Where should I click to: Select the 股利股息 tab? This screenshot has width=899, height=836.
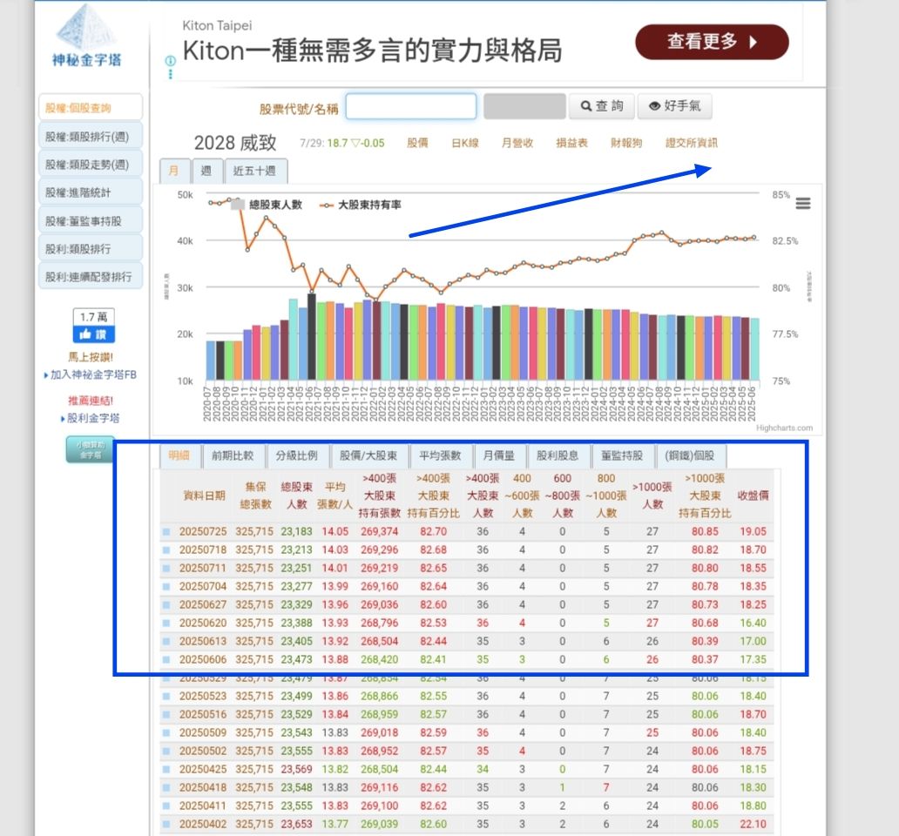coord(558,455)
